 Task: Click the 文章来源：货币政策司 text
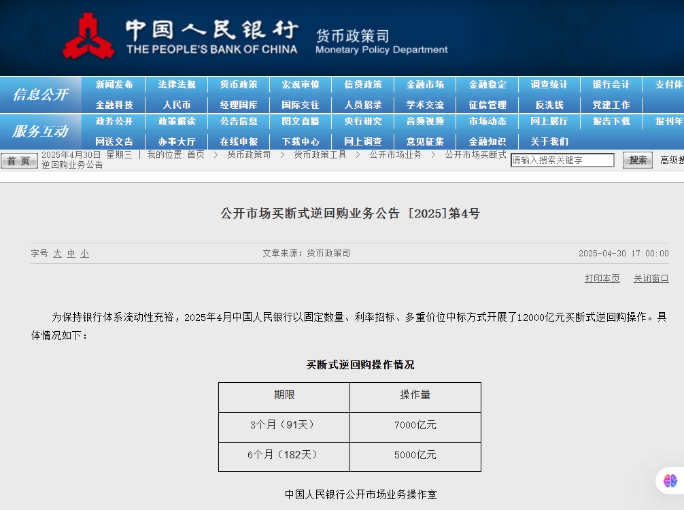coord(306,254)
